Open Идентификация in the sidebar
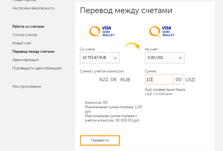This screenshot has width=223, height=151. pos(25,60)
